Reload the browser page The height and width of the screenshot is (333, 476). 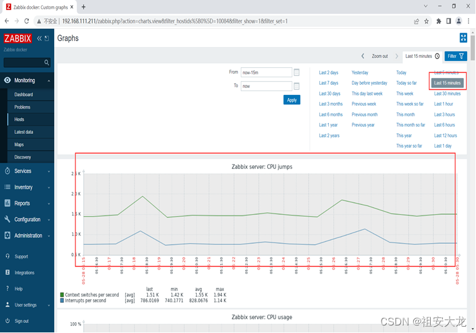tap(26, 21)
